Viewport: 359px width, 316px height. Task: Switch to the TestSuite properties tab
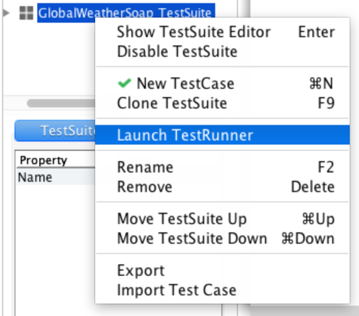(55, 131)
